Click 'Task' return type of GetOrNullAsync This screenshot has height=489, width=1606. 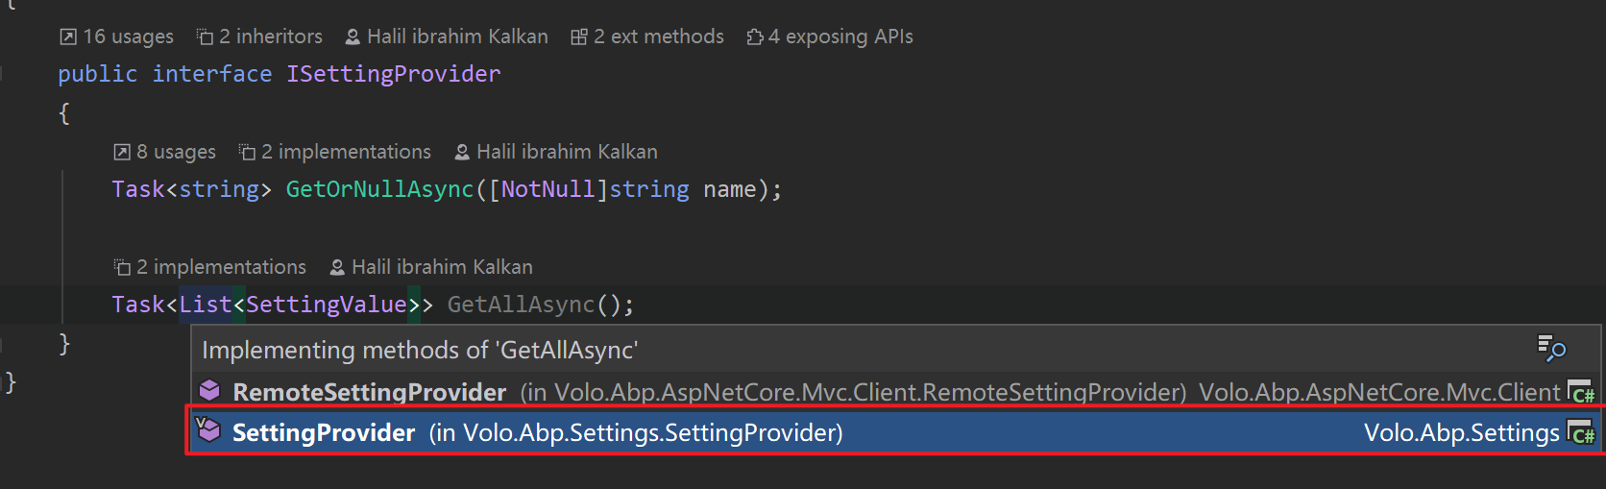tap(138, 189)
